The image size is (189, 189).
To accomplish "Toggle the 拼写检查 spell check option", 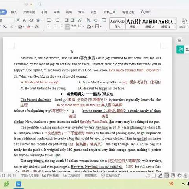I will pyautogui.click(x=50, y=176).
